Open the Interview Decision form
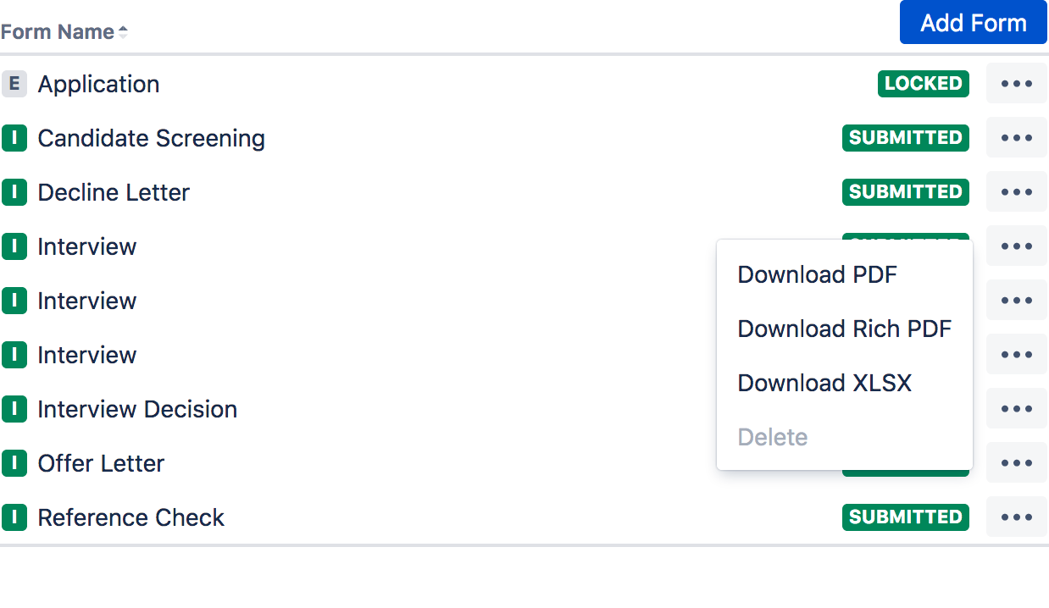The image size is (1049, 608). coord(137,409)
